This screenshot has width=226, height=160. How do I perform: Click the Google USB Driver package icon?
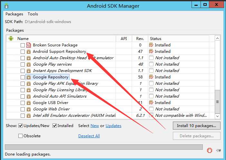point(29,103)
